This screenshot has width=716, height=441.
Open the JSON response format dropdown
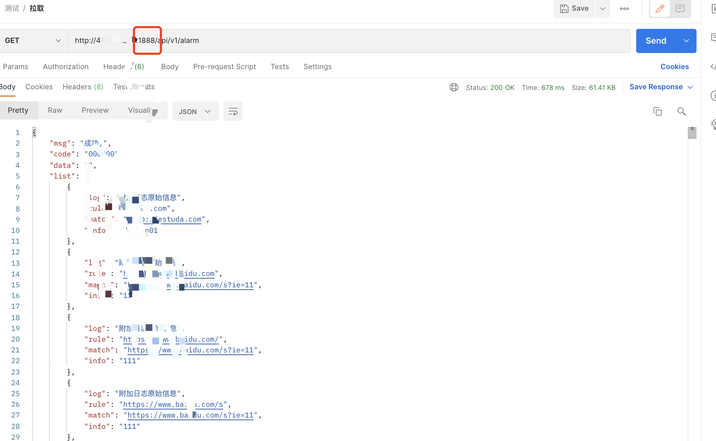[x=195, y=111]
